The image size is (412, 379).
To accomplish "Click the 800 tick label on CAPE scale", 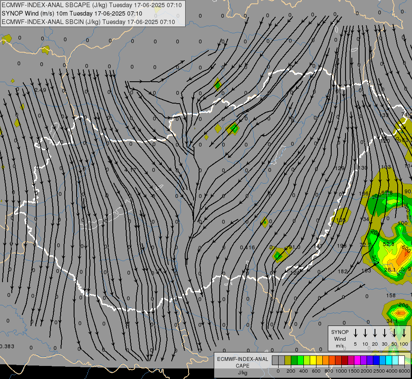I will click(329, 371).
